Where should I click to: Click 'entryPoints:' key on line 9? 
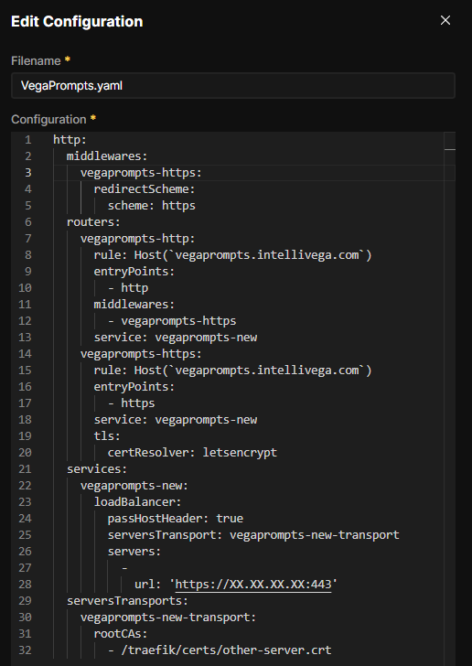(134, 272)
